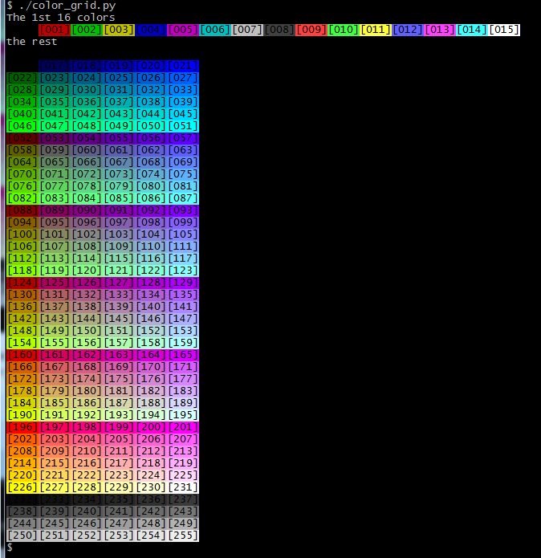Click the [063] blue-violet cell

(x=183, y=150)
